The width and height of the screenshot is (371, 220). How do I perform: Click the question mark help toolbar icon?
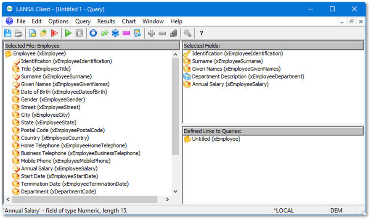(x=201, y=33)
